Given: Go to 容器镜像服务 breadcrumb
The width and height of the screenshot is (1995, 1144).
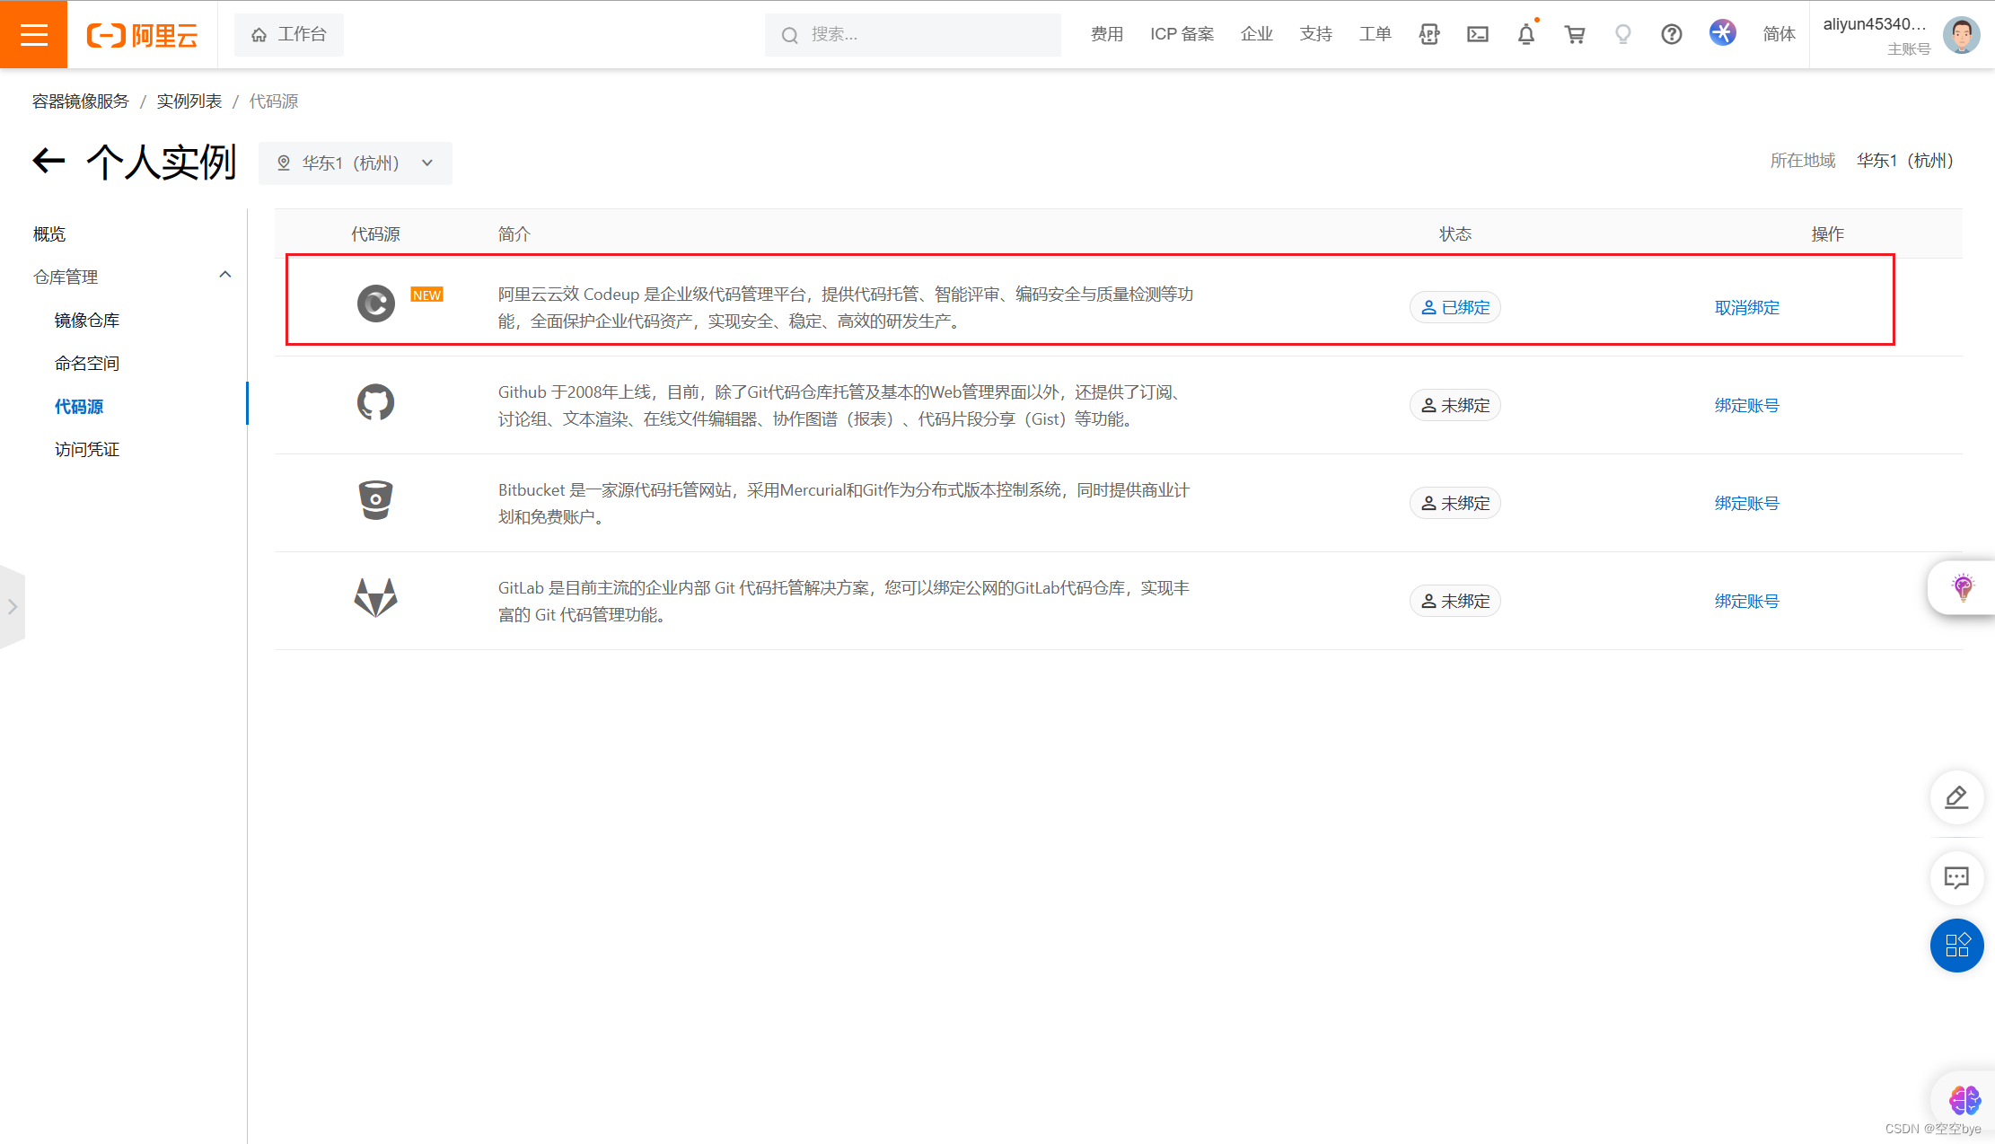Looking at the screenshot, I should click(x=81, y=101).
